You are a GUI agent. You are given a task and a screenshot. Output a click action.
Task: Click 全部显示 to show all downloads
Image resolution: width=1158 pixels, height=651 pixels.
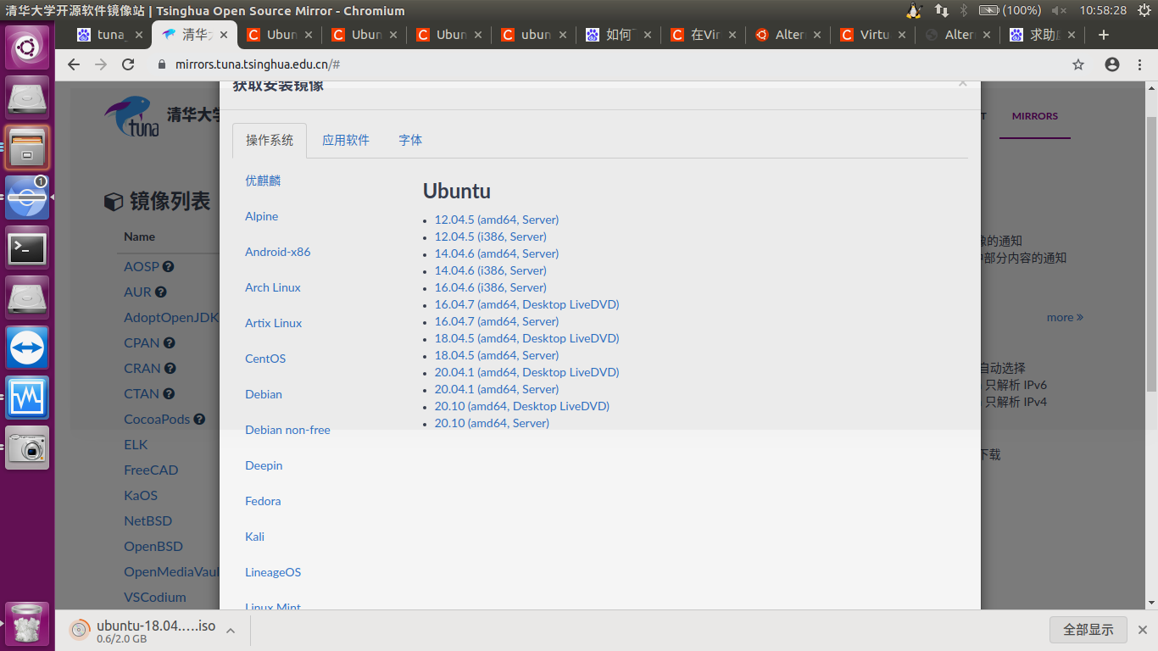[1088, 630]
